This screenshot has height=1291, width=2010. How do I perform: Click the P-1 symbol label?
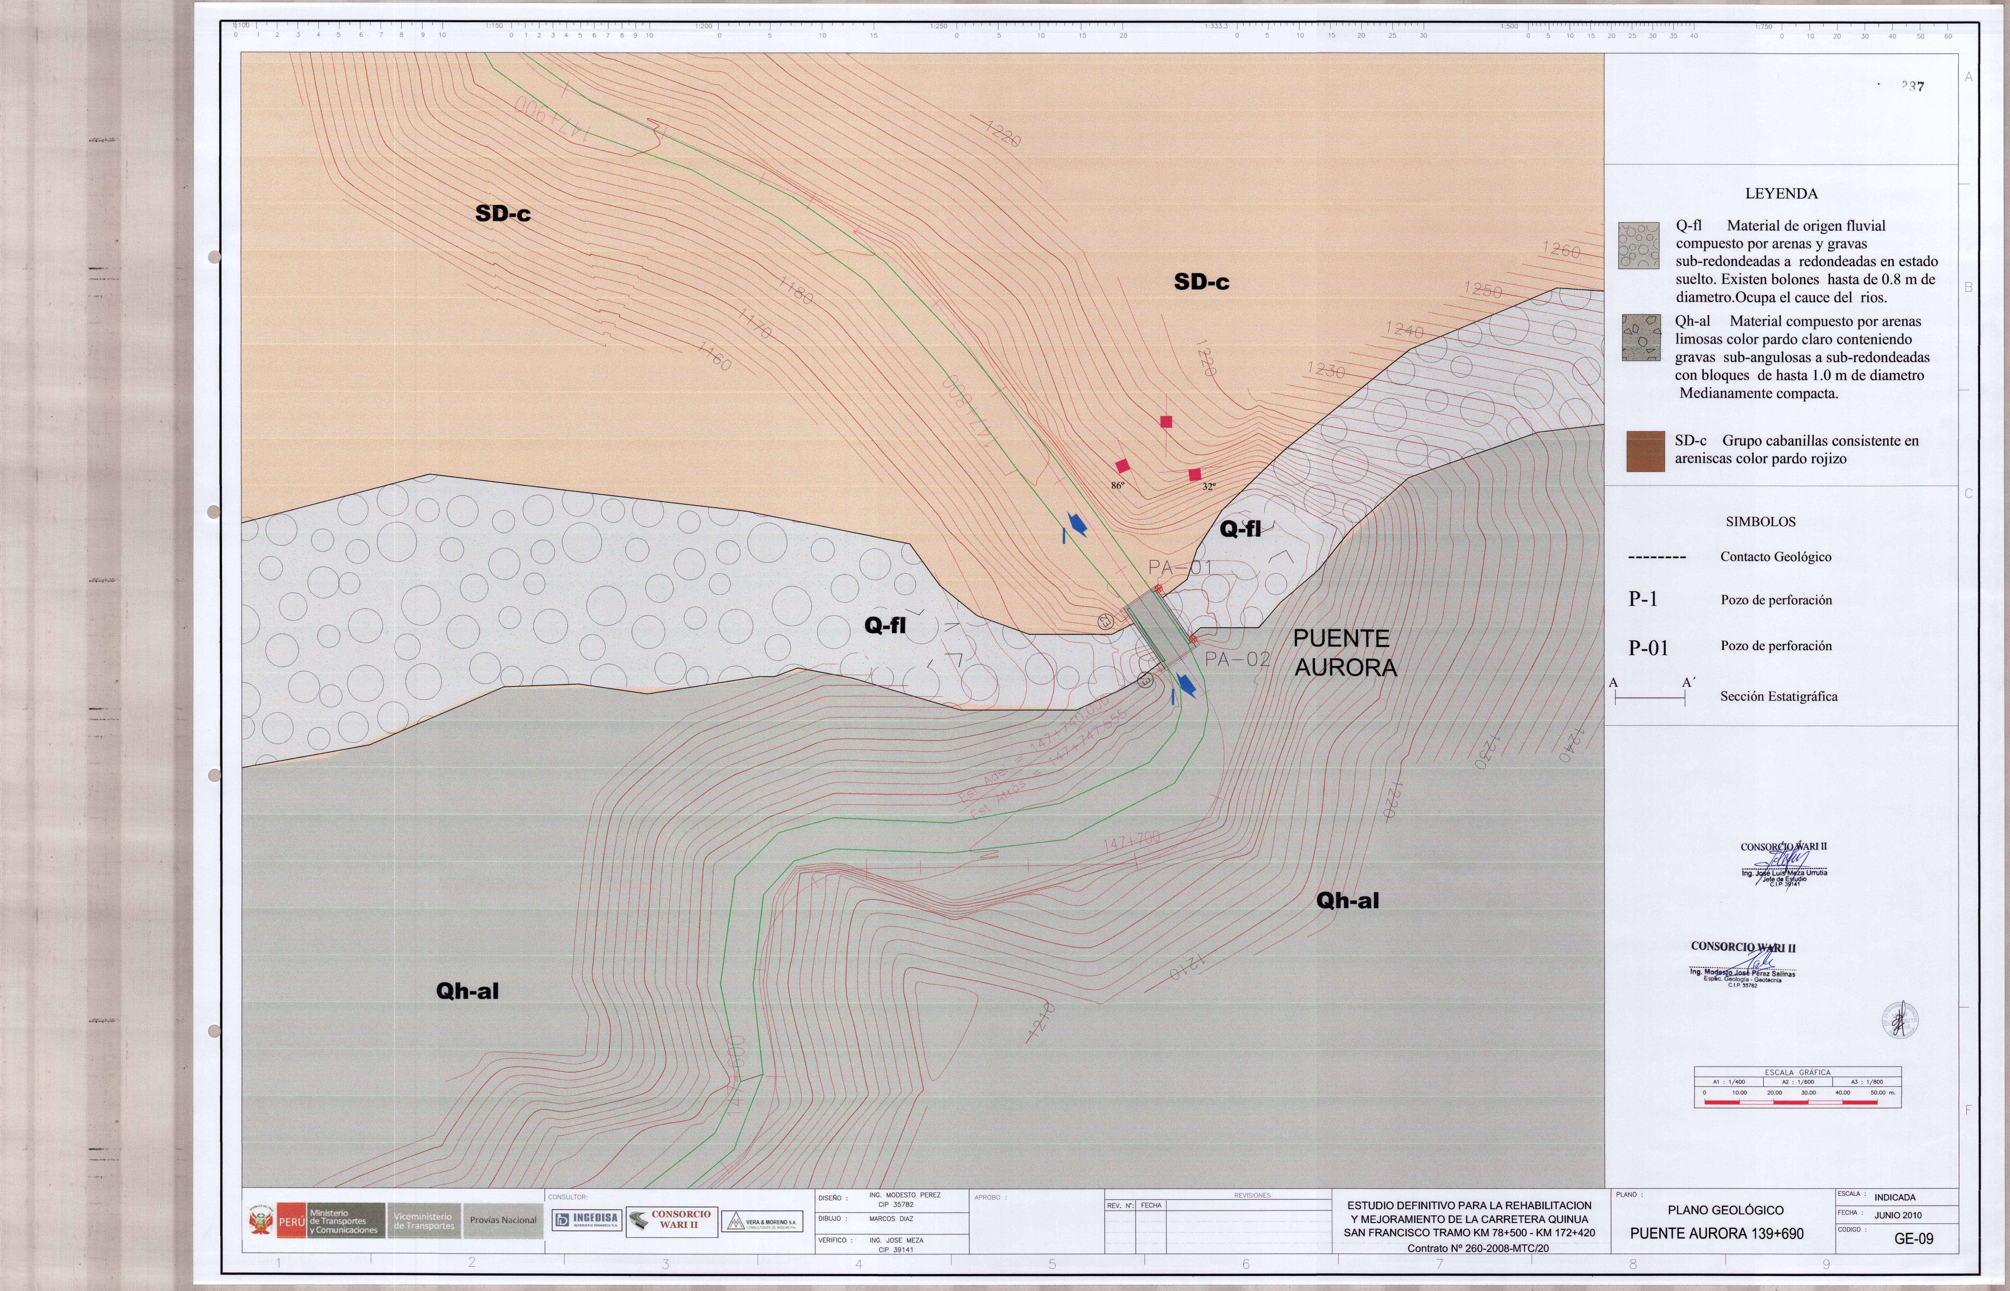pos(1643,599)
